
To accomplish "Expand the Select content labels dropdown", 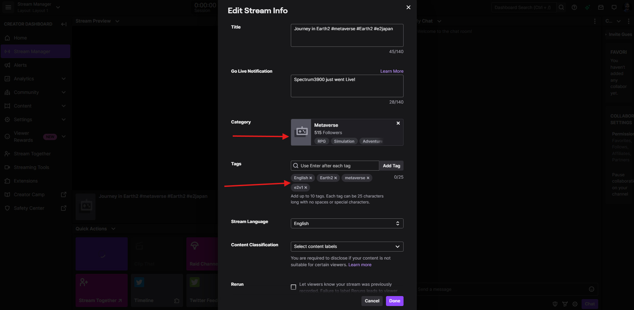I will pos(347,247).
